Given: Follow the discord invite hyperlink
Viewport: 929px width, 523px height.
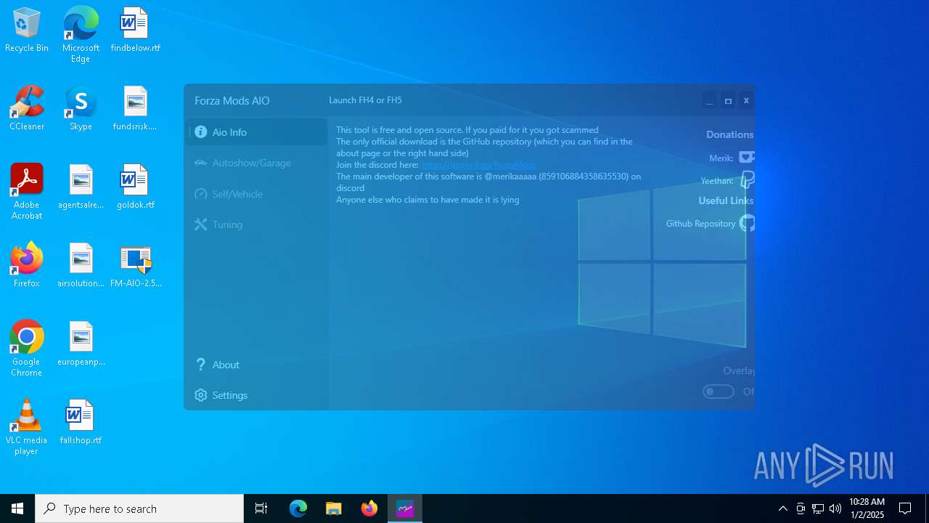Looking at the screenshot, I should coord(479,165).
